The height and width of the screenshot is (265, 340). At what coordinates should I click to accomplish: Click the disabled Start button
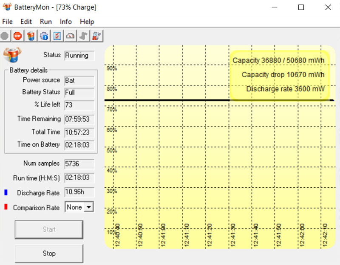point(49,229)
